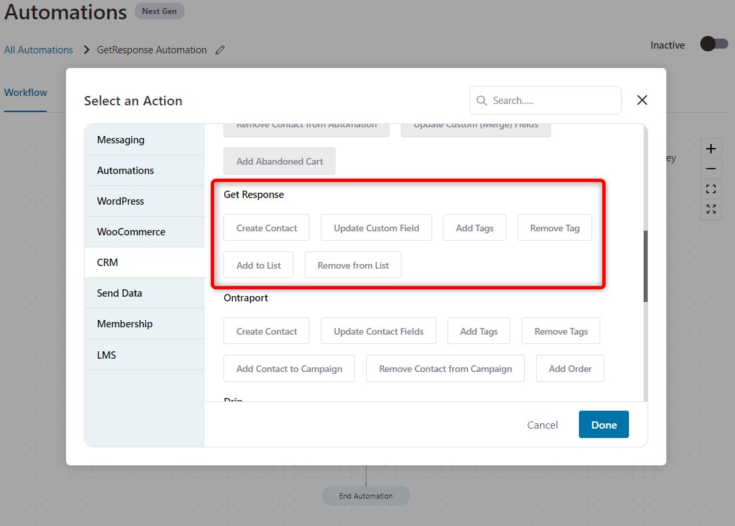Image resolution: width=735 pixels, height=526 pixels.
Task: Click the End Automation node
Action: 365,495
